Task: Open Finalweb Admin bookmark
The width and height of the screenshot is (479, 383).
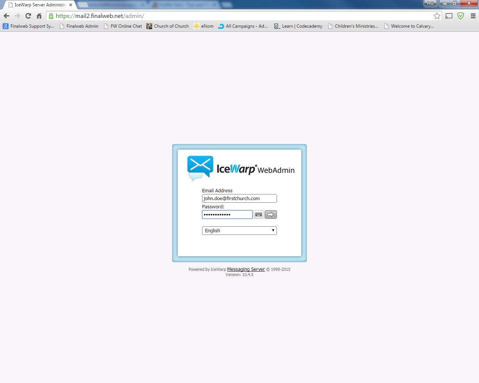Action: coord(79,26)
